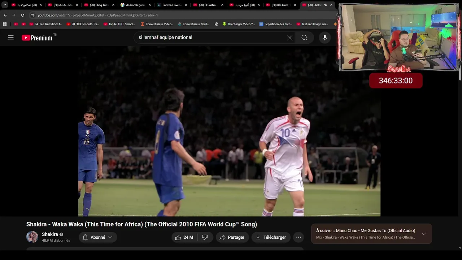Click the 48,9 M d'abonnés subscriber count

(56, 240)
